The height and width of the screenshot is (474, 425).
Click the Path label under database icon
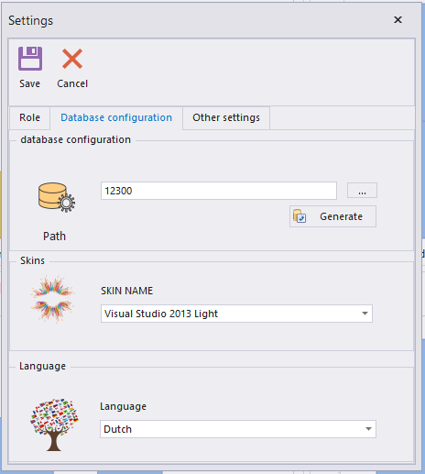pos(54,237)
